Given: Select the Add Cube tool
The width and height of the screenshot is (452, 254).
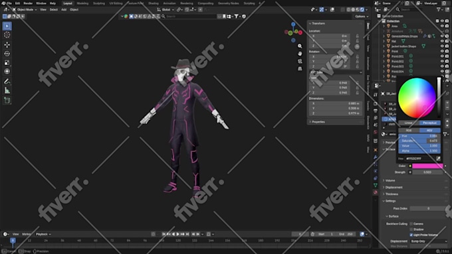Looking at the screenshot, I should [x=7, y=100].
